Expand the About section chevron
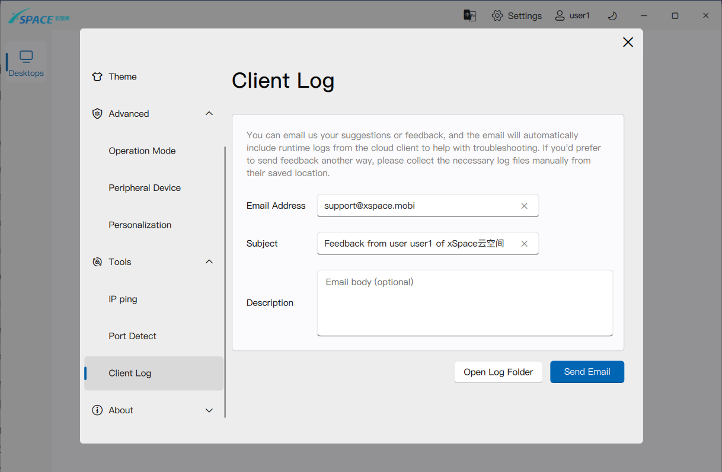Image resolution: width=722 pixels, height=472 pixels. click(x=209, y=410)
